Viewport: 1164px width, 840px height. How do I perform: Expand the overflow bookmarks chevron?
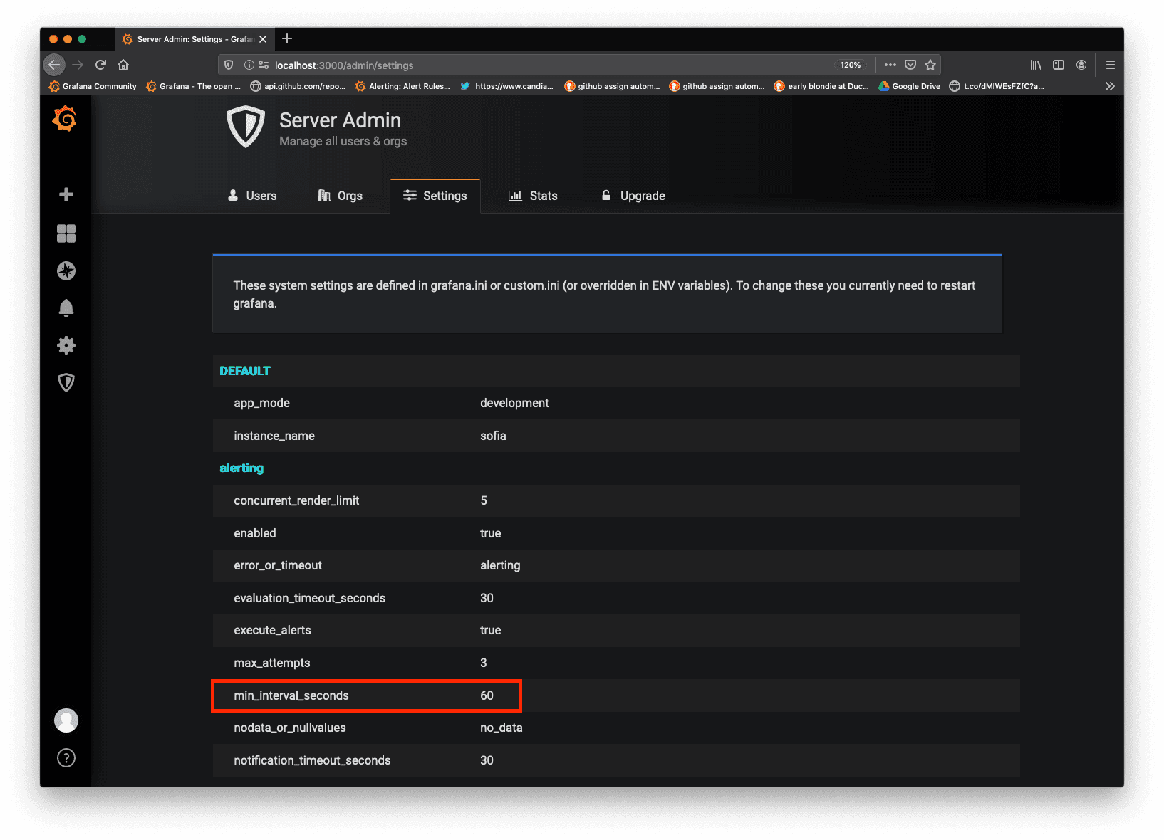click(x=1109, y=86)
